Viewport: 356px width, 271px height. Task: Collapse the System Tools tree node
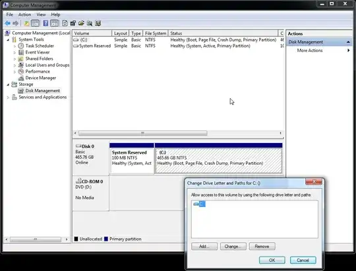click(x=8, y=40)
